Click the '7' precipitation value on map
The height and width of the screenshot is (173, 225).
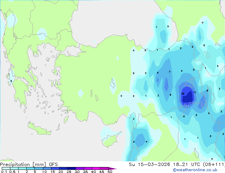170,72
